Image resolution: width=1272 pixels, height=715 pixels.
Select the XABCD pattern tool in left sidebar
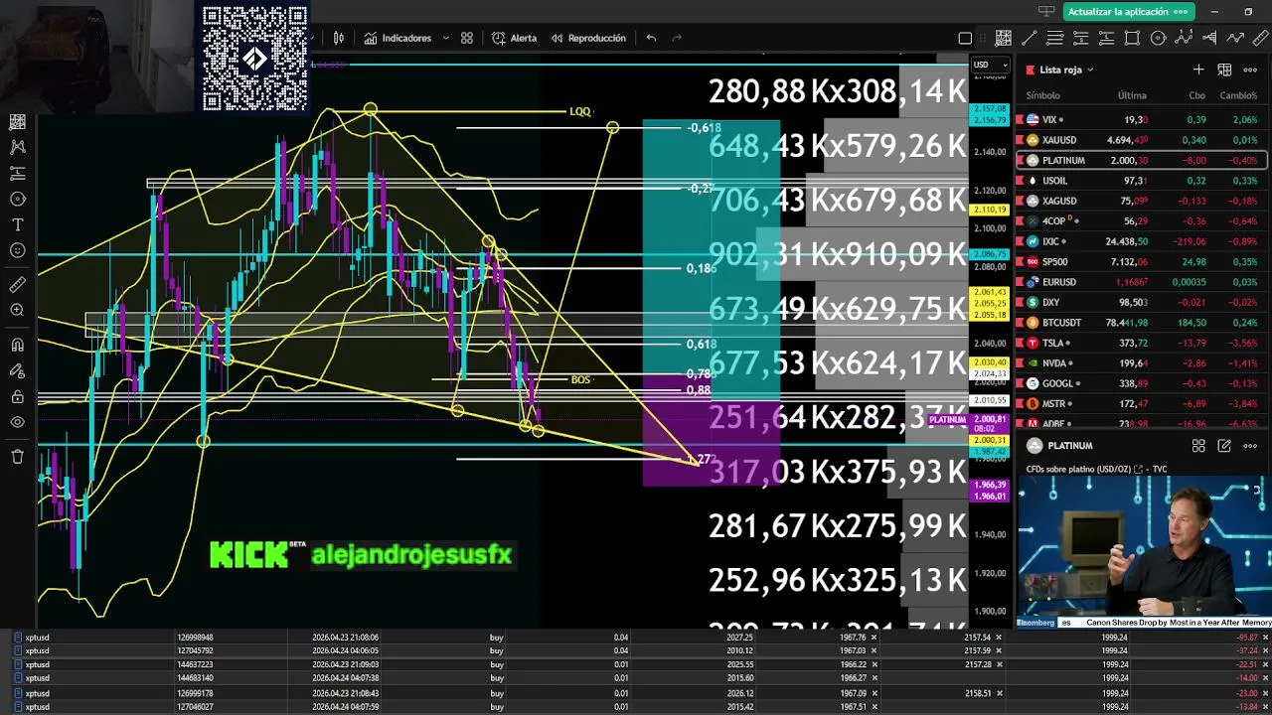tap(17, 147)
